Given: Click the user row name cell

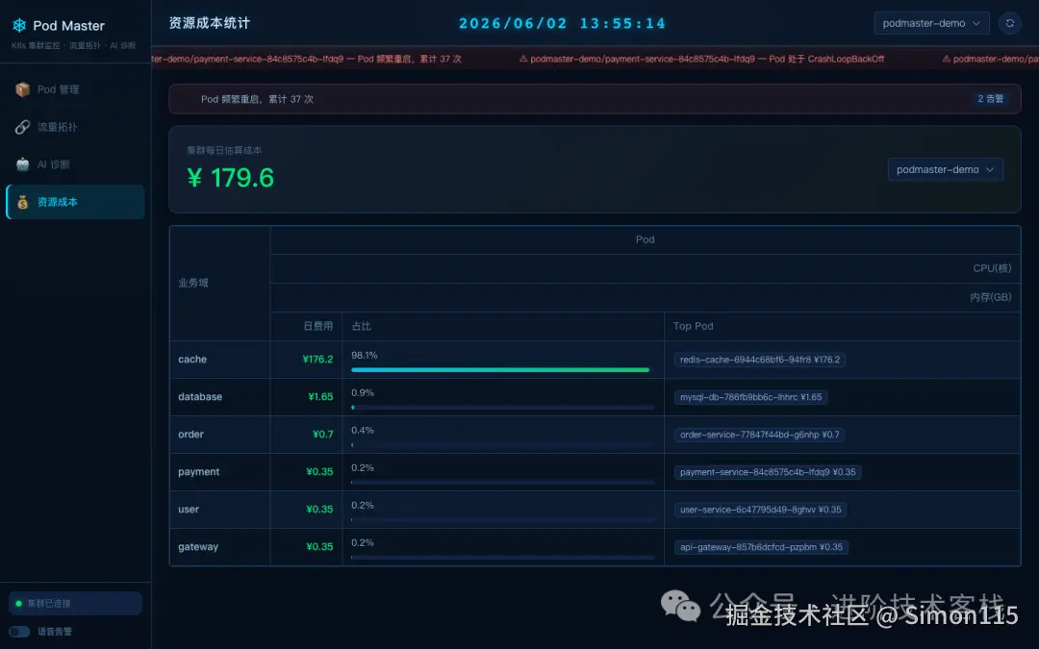Looking at the screenshot, I should pyautogui.click(x=220, y=510).
